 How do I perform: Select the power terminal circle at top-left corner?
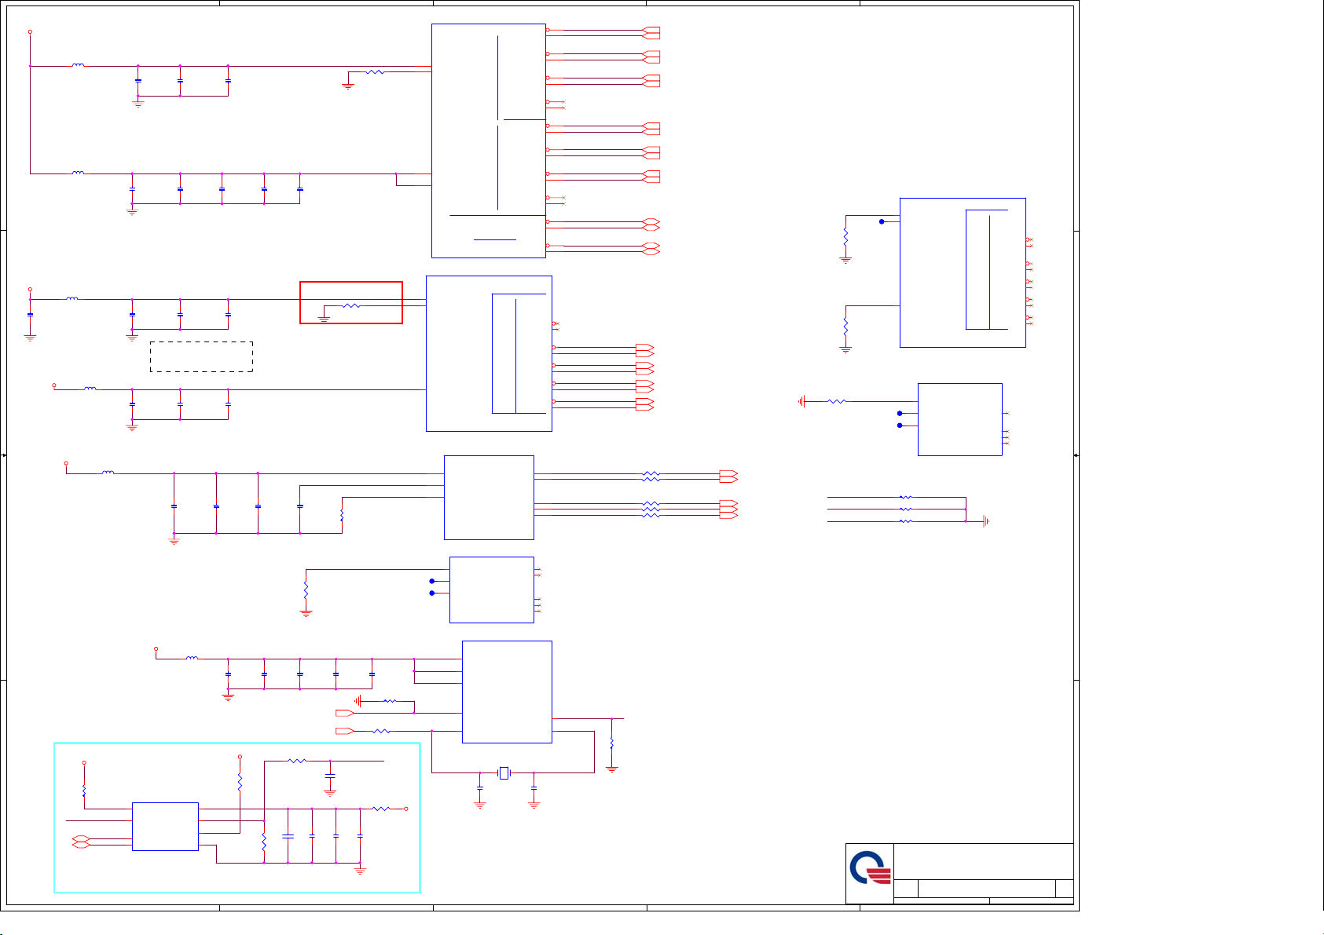[30, 32]
